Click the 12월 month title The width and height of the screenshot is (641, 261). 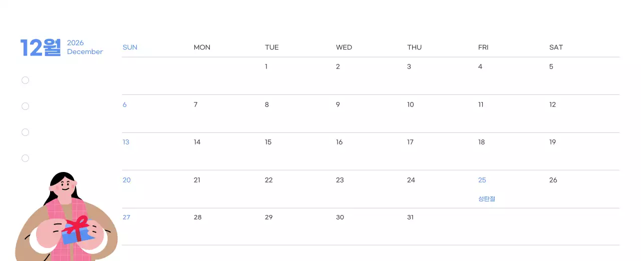[41, 47]
